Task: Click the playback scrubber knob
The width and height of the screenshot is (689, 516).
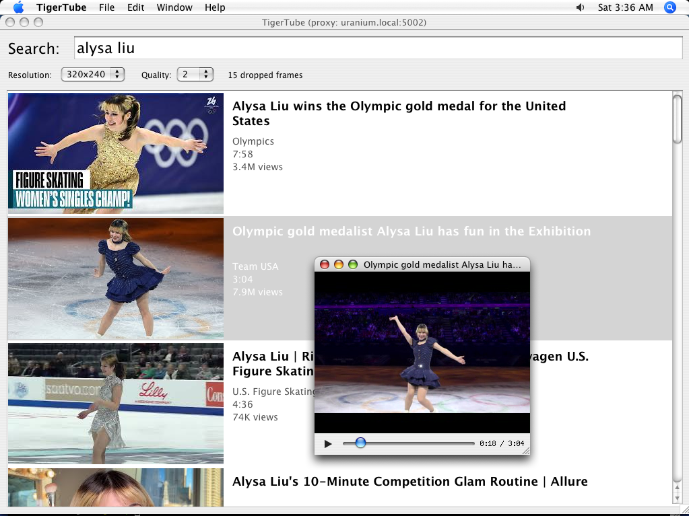Action: click(360, 443)
